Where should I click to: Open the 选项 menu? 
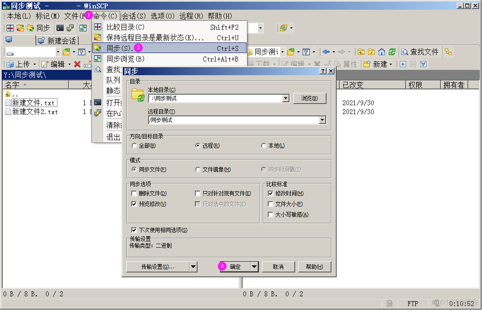tap(162, 16)
